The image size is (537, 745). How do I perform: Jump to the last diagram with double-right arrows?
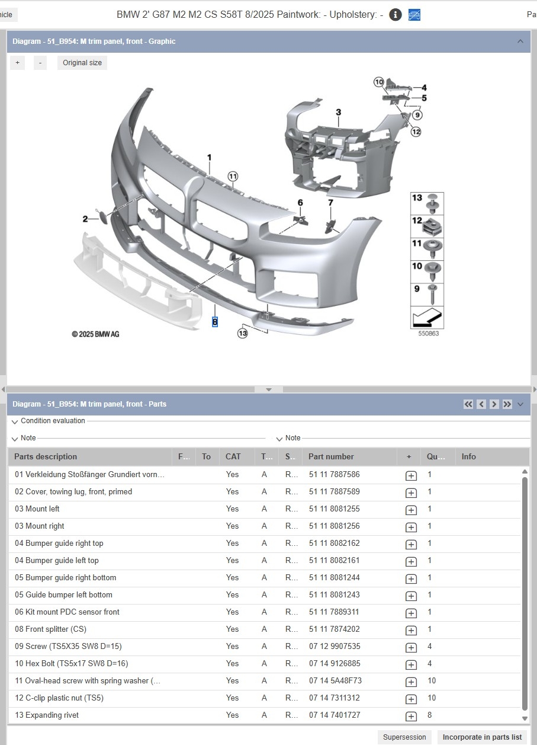click(507, 404)
